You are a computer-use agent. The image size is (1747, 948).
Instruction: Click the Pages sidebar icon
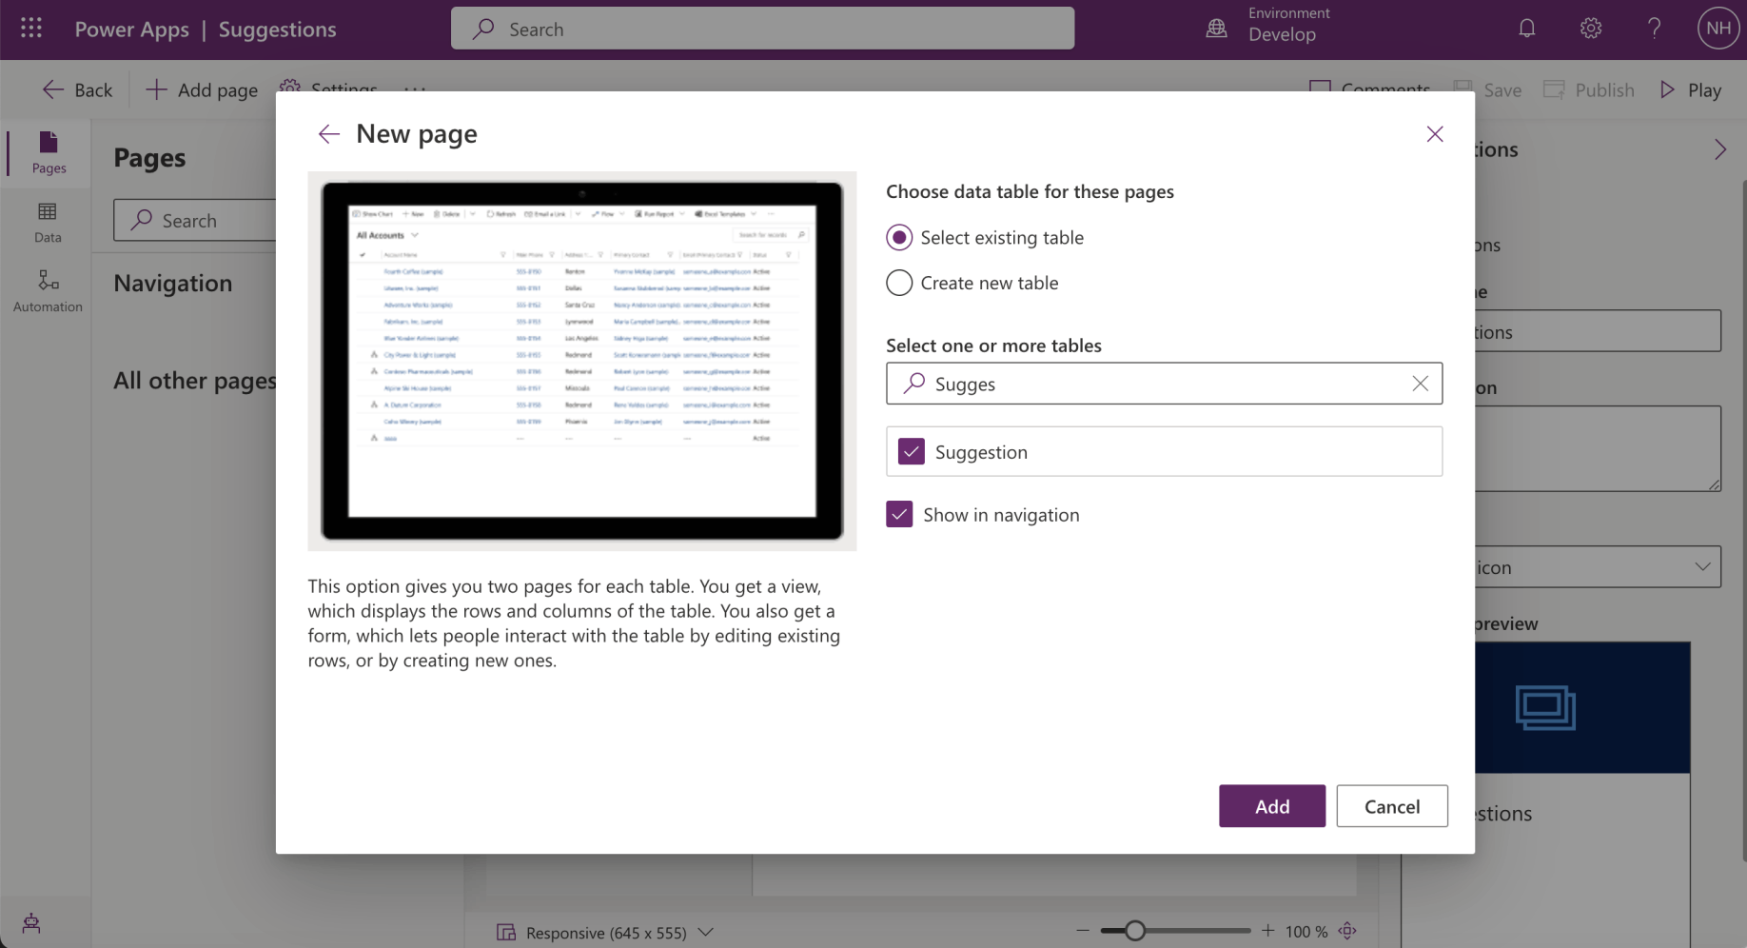(49, 152)
